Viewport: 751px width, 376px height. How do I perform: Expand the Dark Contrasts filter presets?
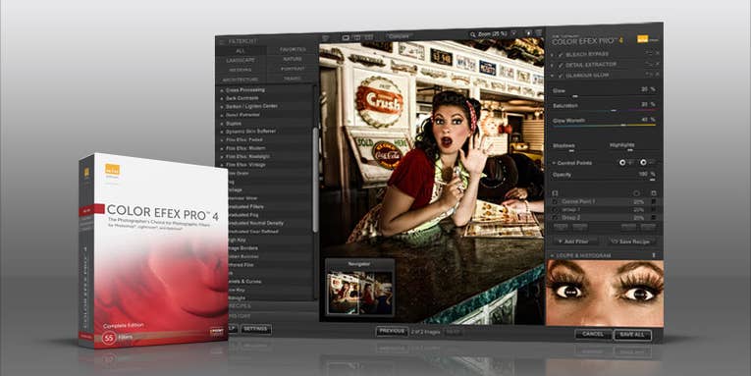[x=221, y=98]
